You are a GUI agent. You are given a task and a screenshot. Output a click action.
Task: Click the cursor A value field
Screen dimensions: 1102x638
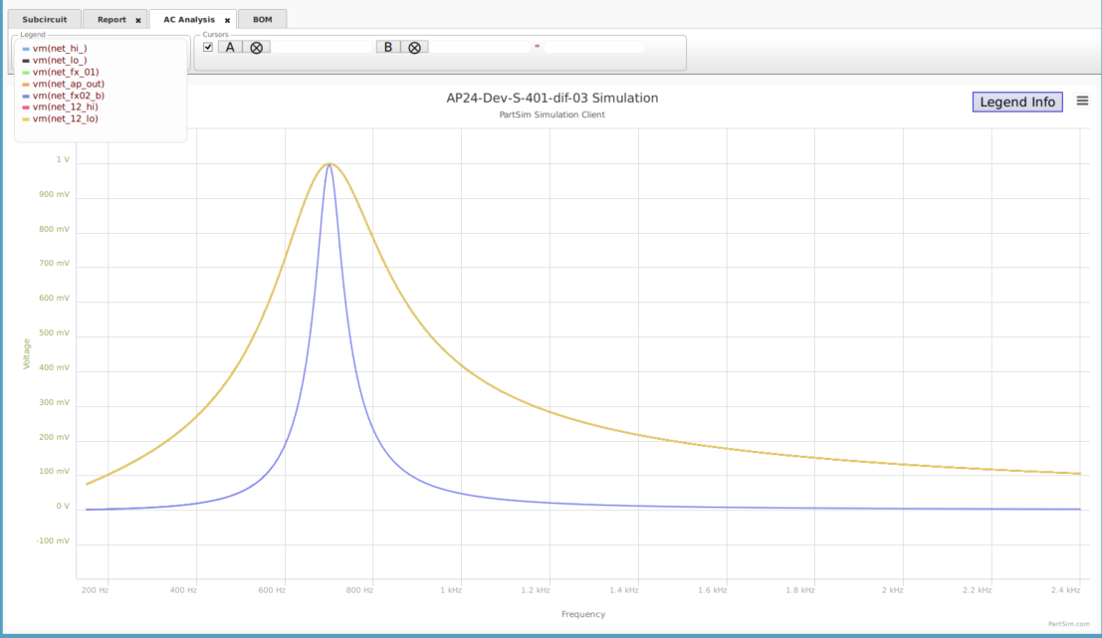(322, 47)
